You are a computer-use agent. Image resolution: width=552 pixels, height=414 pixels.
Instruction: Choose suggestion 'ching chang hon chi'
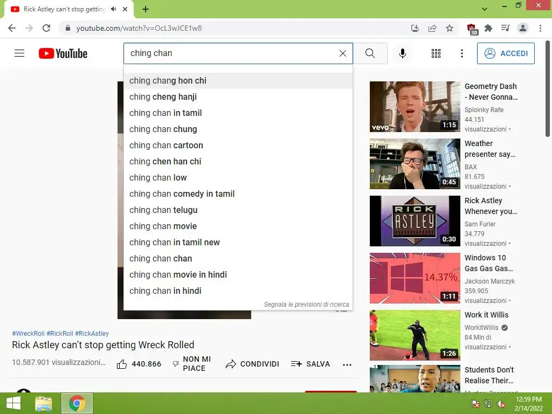[x=238, y=81]
